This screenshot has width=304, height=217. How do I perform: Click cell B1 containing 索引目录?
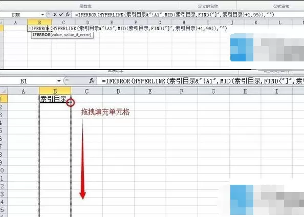coord(55,99)
